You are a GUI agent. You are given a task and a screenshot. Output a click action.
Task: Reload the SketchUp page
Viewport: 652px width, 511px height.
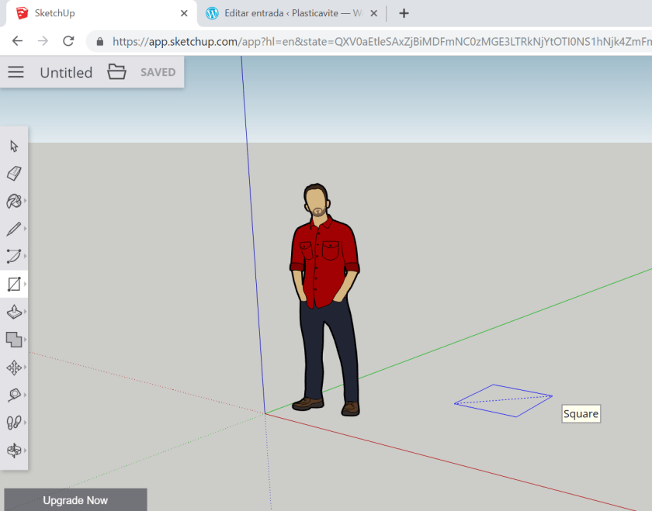(x=68, y=41)
